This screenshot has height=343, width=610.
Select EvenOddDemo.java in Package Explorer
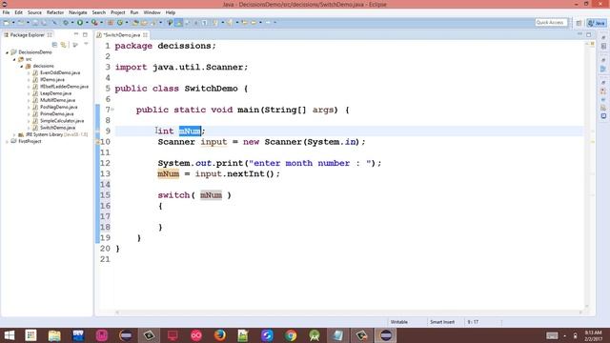pyautogui.click(x=60, y=72)
